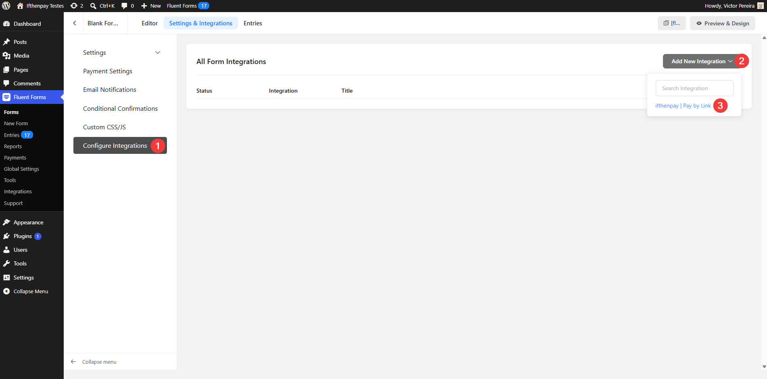Click the scrollbar up arrow
The image size is (767, 379).
764,37
